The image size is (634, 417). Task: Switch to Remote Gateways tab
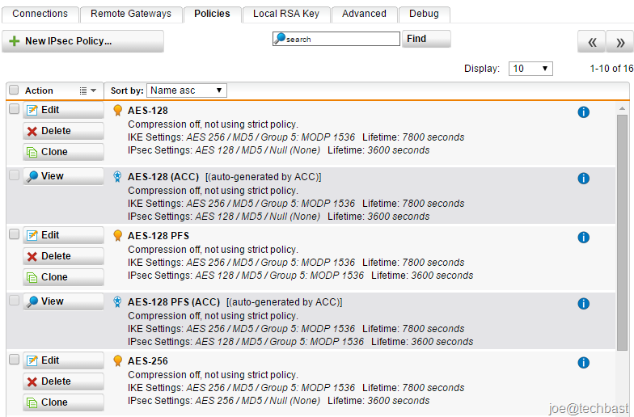(131, 14)
